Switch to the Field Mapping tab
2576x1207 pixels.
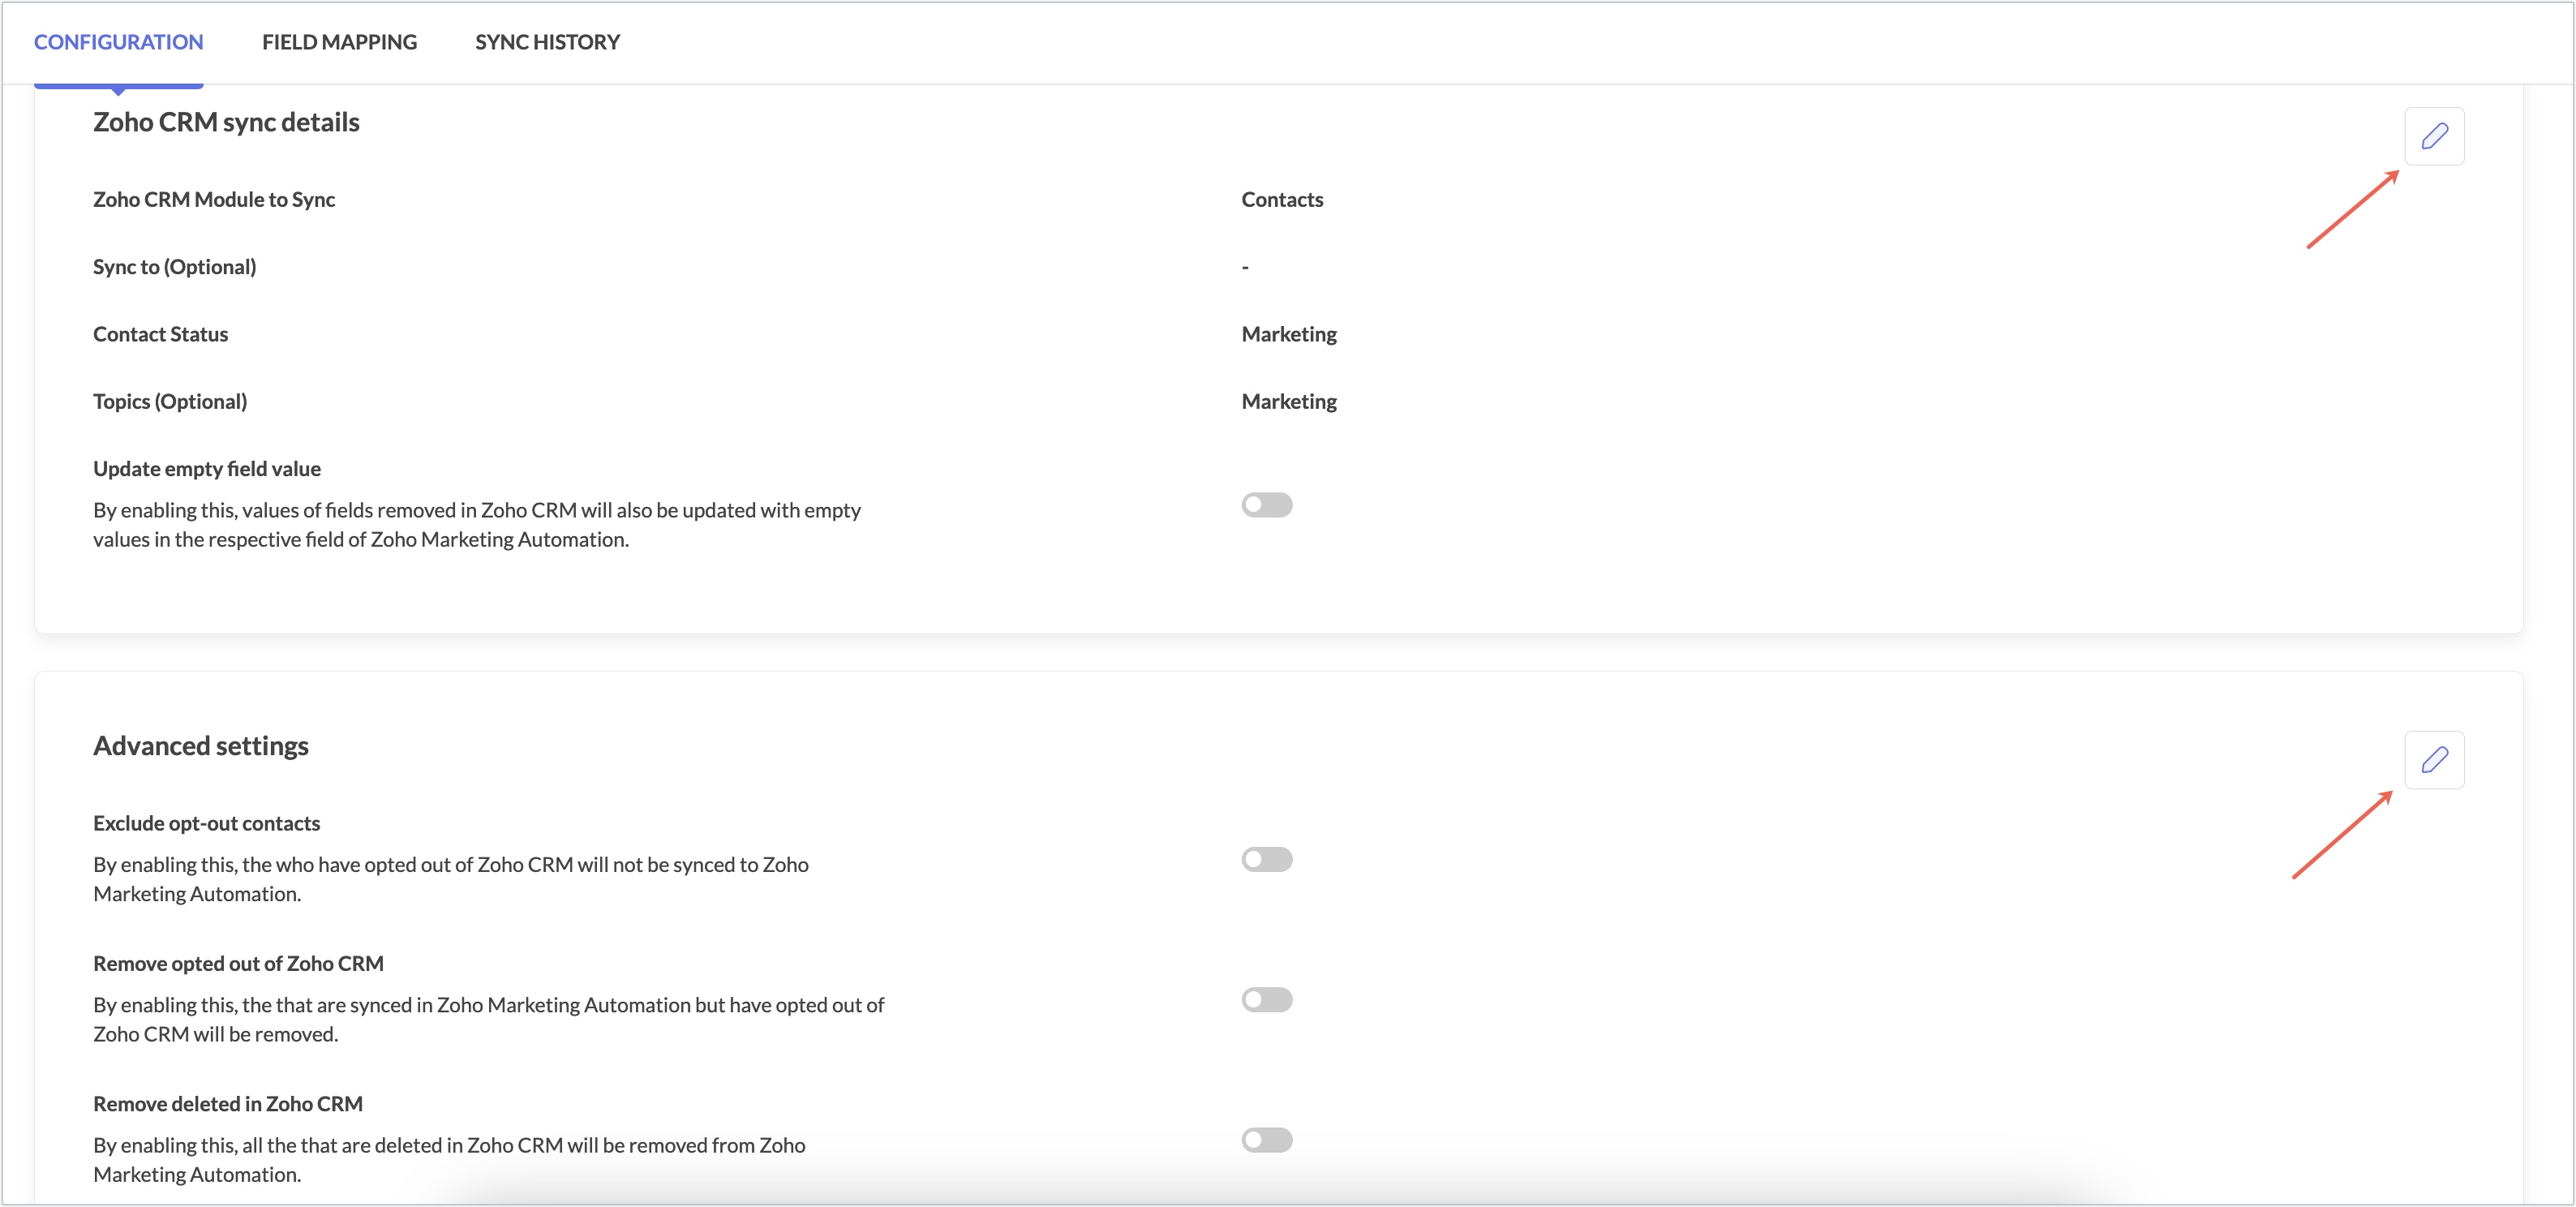pyautogui.click(x=340, y=42)
